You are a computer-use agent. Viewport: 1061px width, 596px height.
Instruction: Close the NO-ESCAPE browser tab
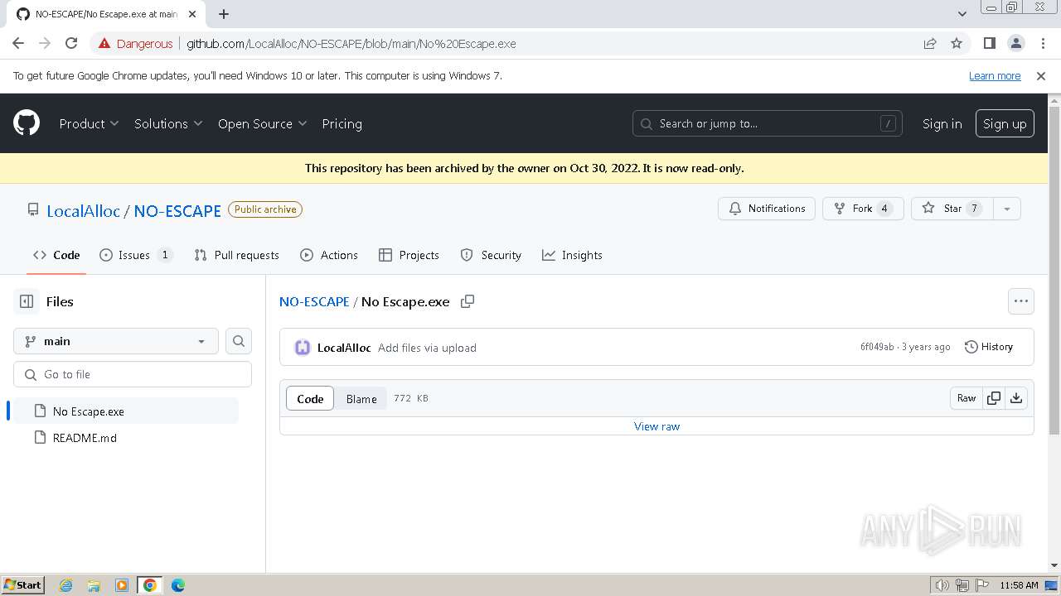pyautogui.click(x=193, y=14)
